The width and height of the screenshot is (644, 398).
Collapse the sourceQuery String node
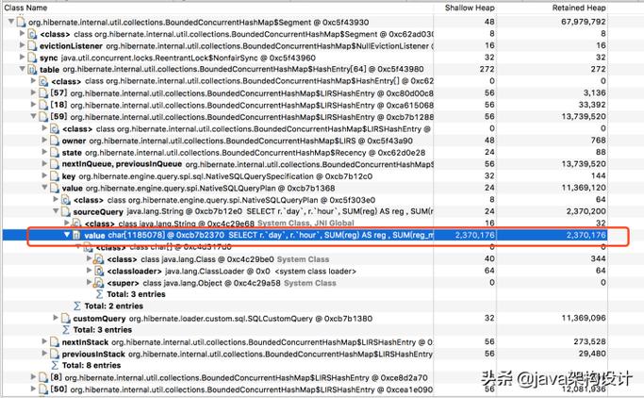[56, 211]
